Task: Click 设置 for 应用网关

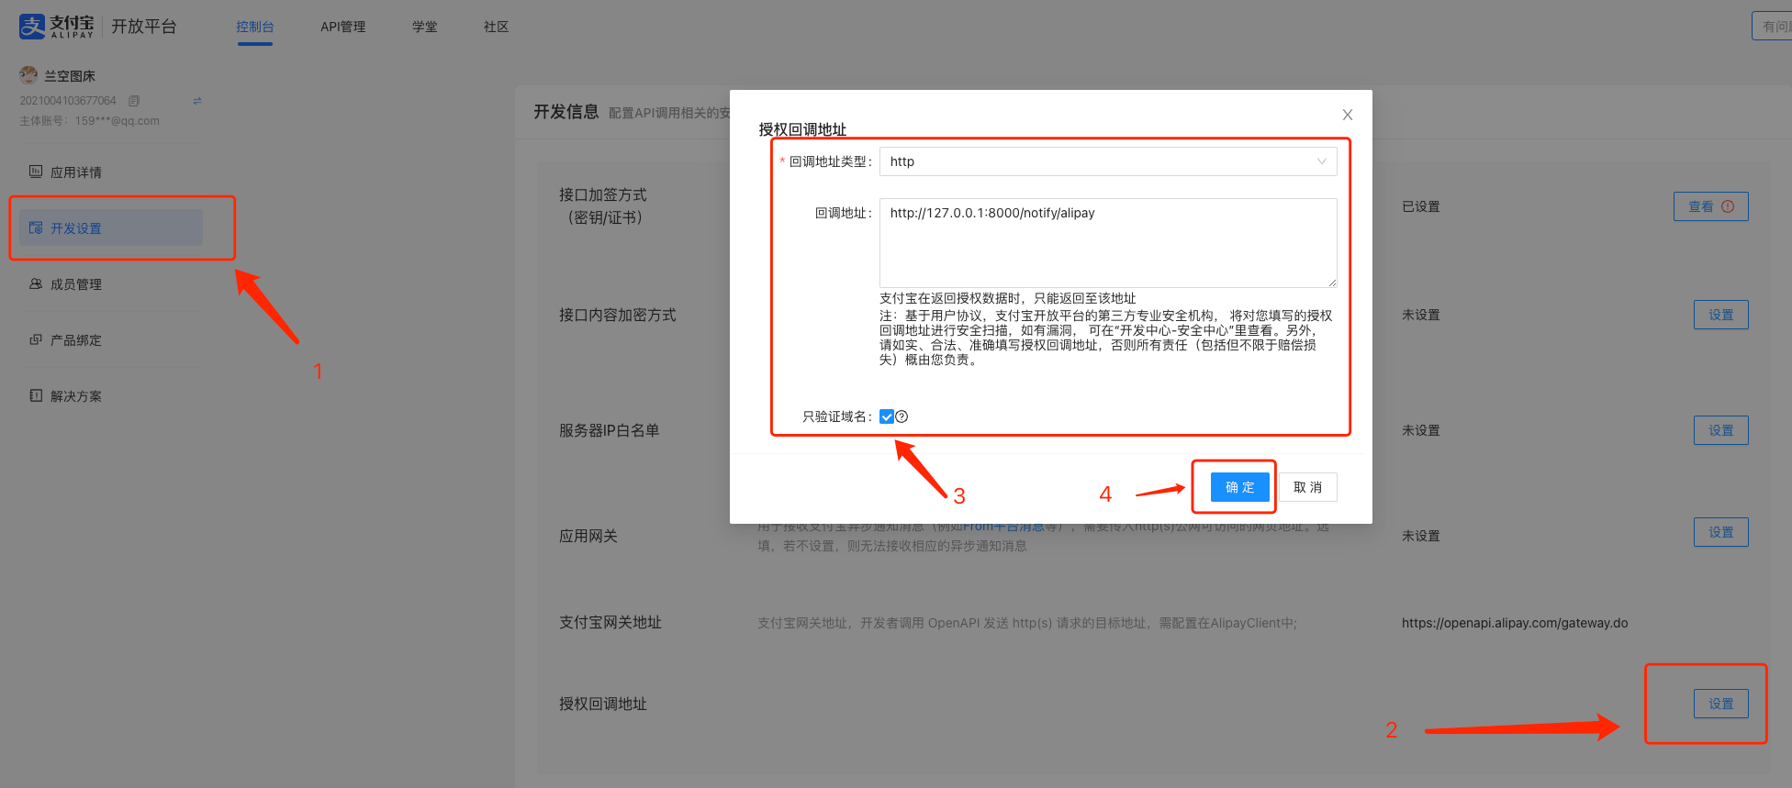Action: pyautogui.click(x=1721, y=532)
